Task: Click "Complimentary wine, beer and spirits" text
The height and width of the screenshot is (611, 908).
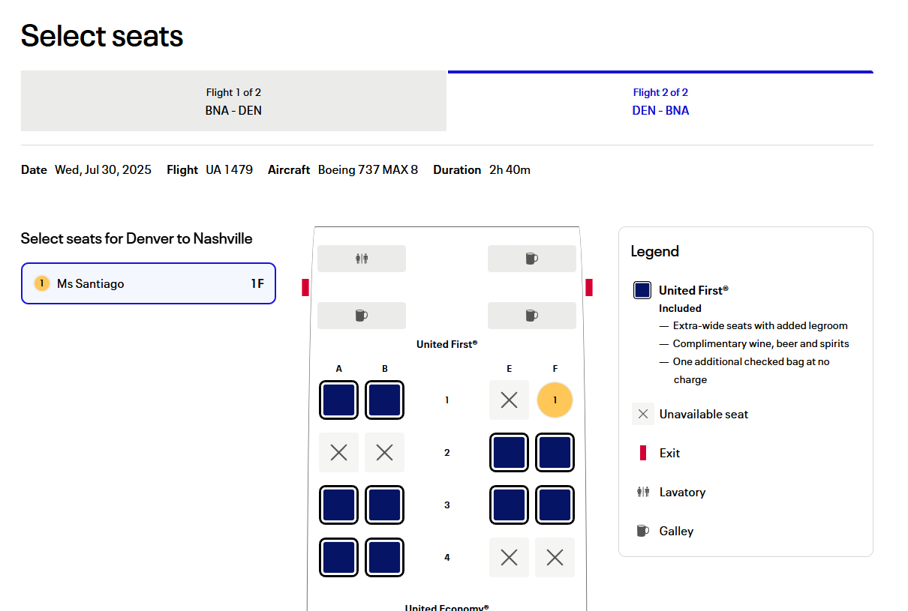Action: 761,343
